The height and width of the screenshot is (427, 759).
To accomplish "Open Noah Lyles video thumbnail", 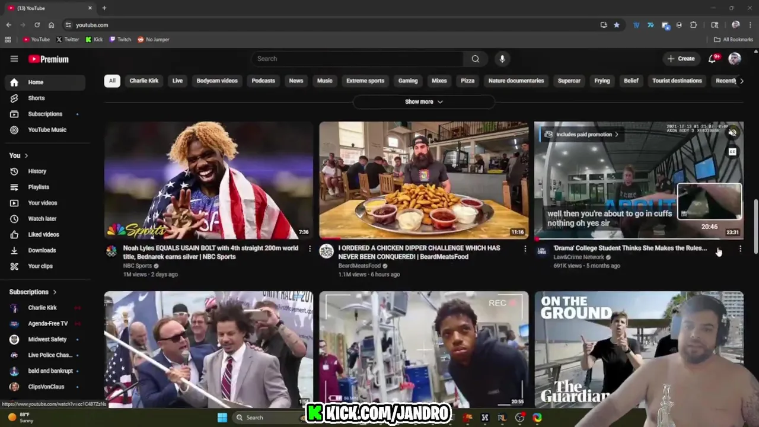I will click(x=209, y=180).
